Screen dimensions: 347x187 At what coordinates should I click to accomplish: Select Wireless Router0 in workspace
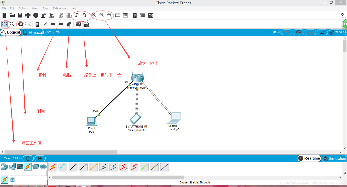tap(137, 77)
